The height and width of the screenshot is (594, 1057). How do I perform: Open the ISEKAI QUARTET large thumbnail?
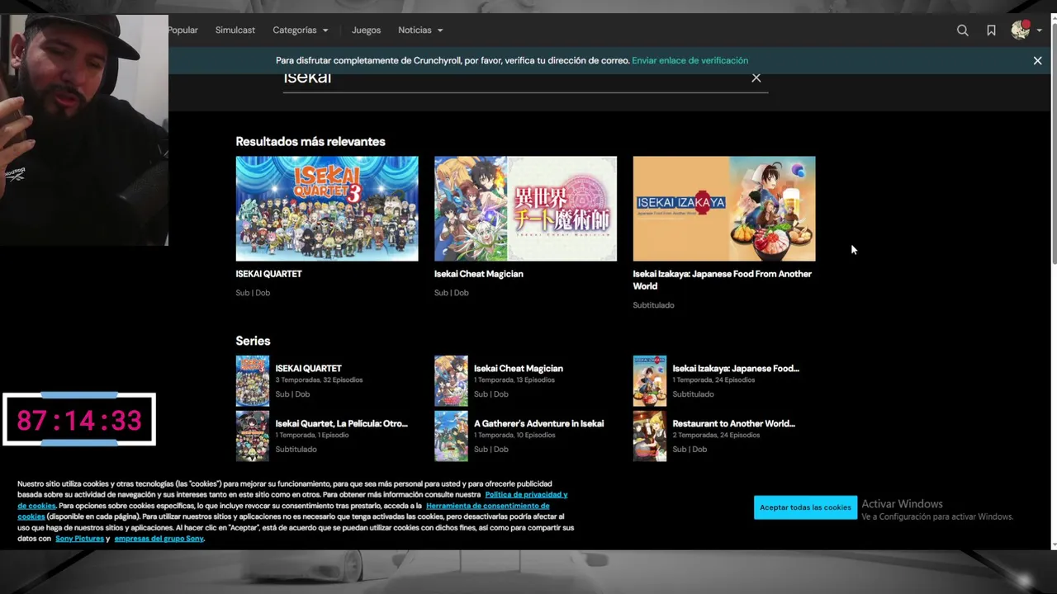(327, 209)
